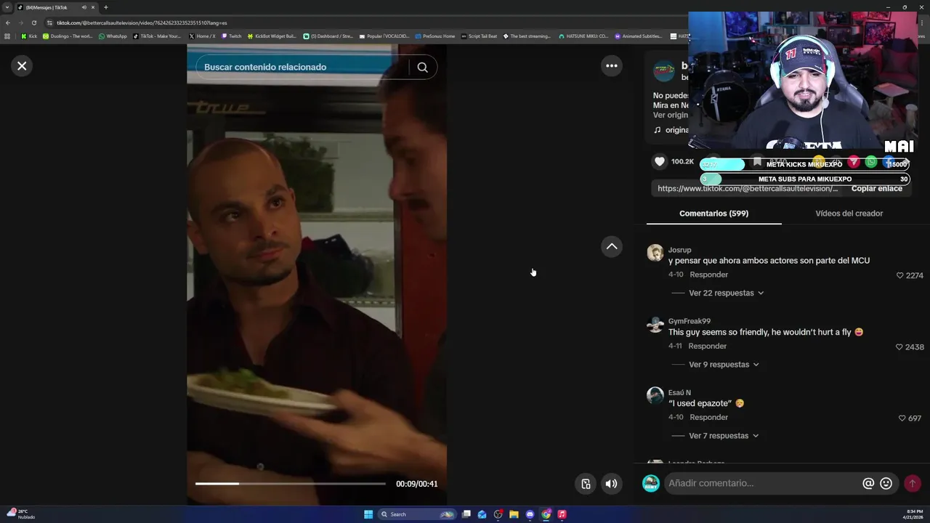The height and width of the screenshot is (523, 930).
Task: Open the Josrup username link
Action: tap(679, 250)
